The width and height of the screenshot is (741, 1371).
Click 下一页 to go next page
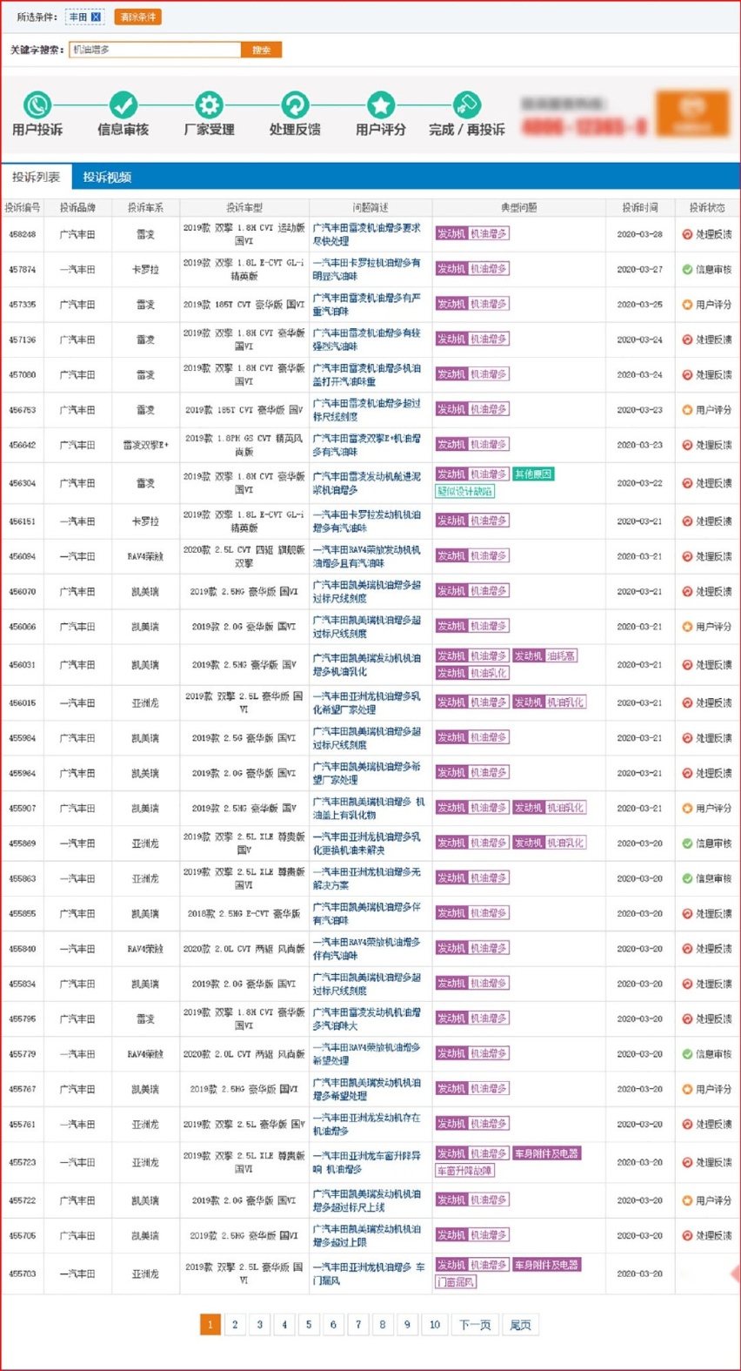point(475,1325)
